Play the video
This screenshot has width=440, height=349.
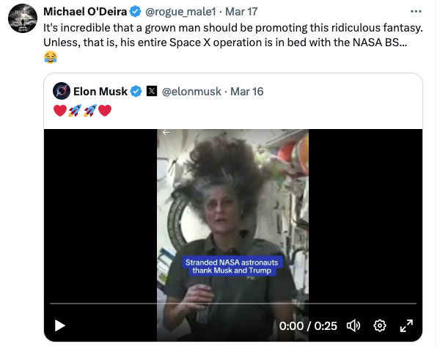coord(61,325)
